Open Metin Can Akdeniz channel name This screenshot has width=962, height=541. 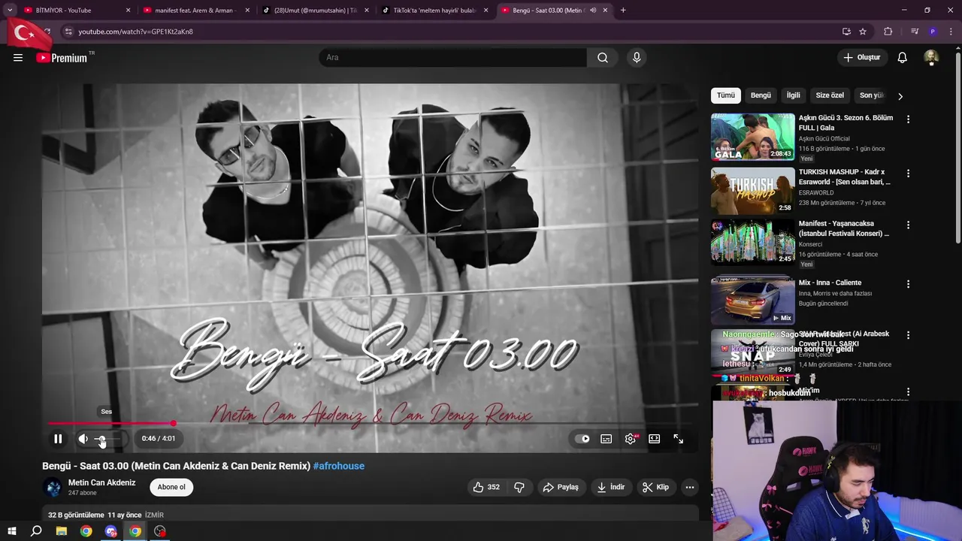point(102,482)
